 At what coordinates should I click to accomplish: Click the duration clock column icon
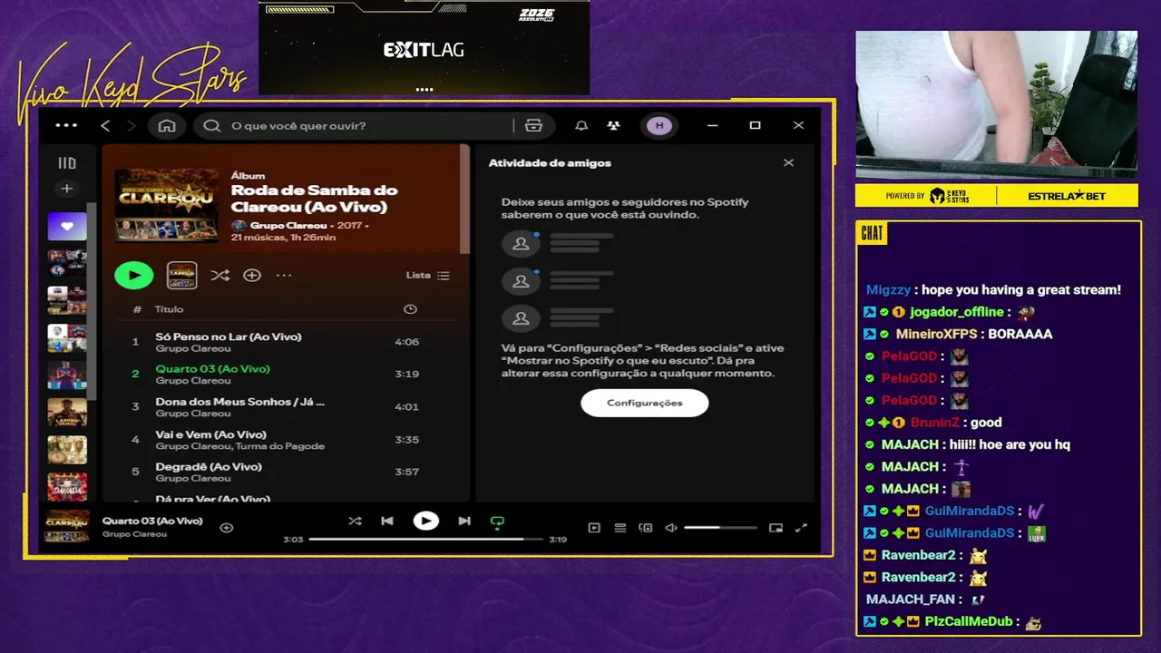(410, 309)
